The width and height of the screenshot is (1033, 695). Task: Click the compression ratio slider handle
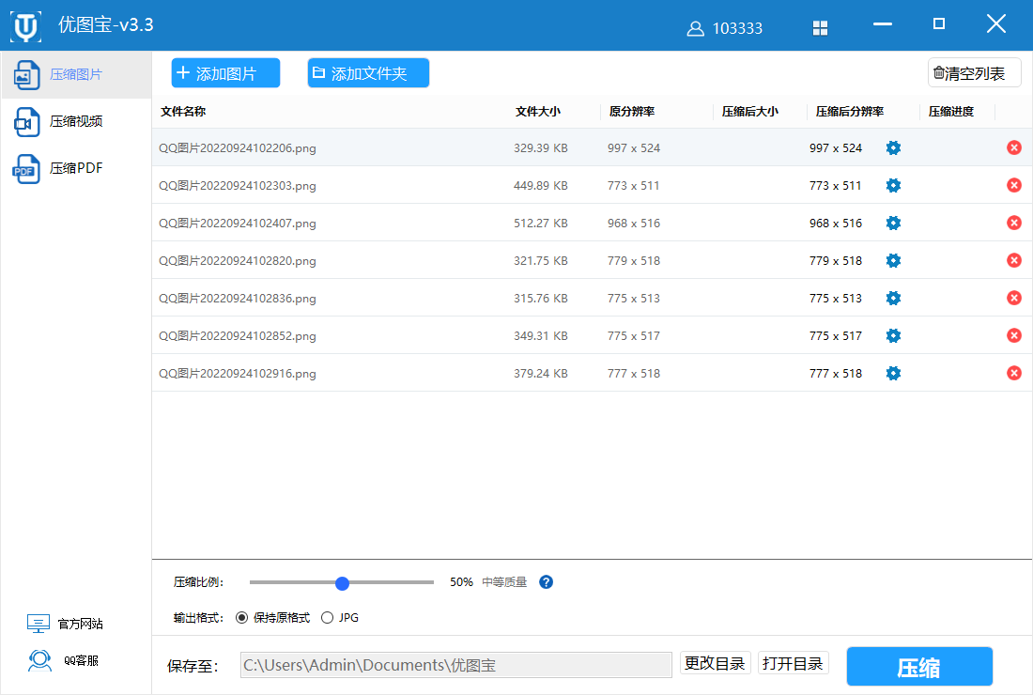point(342,583)
